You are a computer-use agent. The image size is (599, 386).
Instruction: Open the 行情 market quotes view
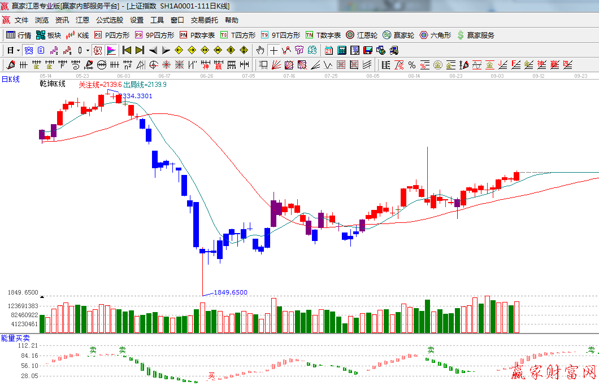18,35
